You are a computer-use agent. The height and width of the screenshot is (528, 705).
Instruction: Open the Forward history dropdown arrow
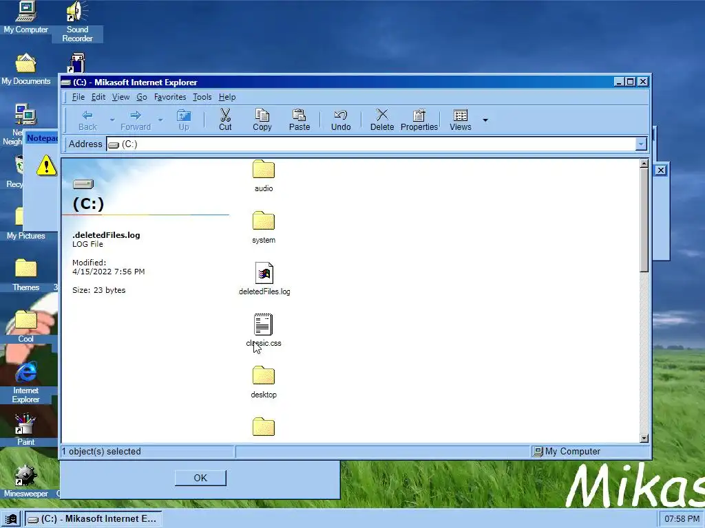160,120
